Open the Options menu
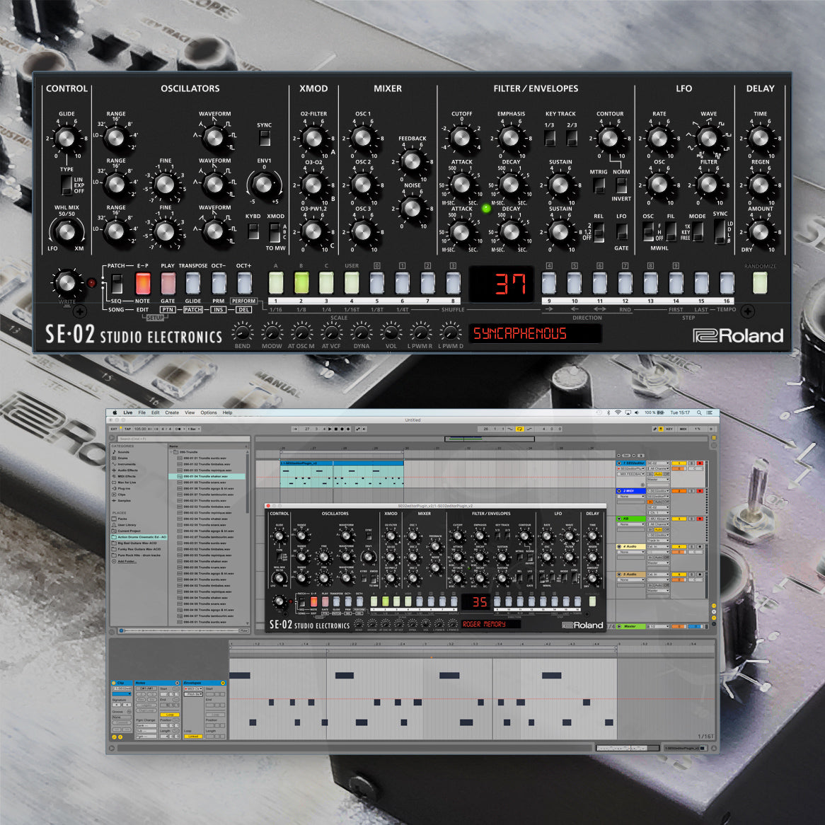The image size is (825, 825). tap(209, 412)
